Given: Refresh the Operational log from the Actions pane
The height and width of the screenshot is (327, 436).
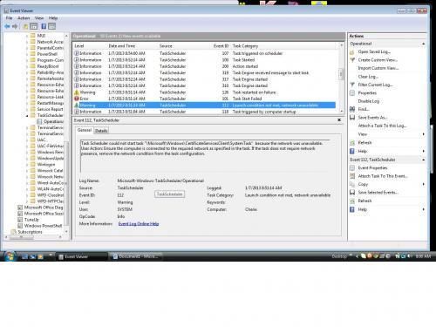Looking at the screenshot, I should (x=364, y=143).
